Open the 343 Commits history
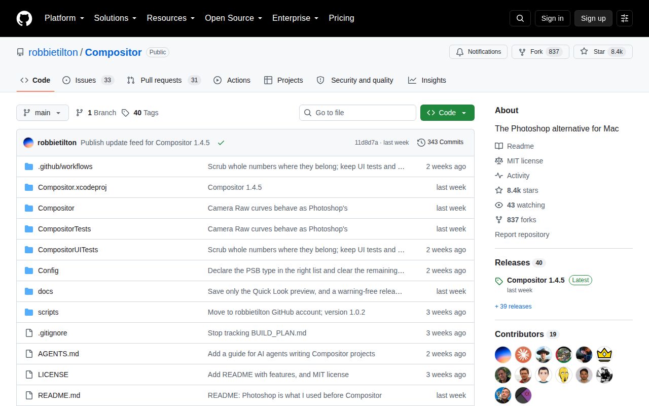This screenshot has width=649, height=406. [x=440, y=142]
